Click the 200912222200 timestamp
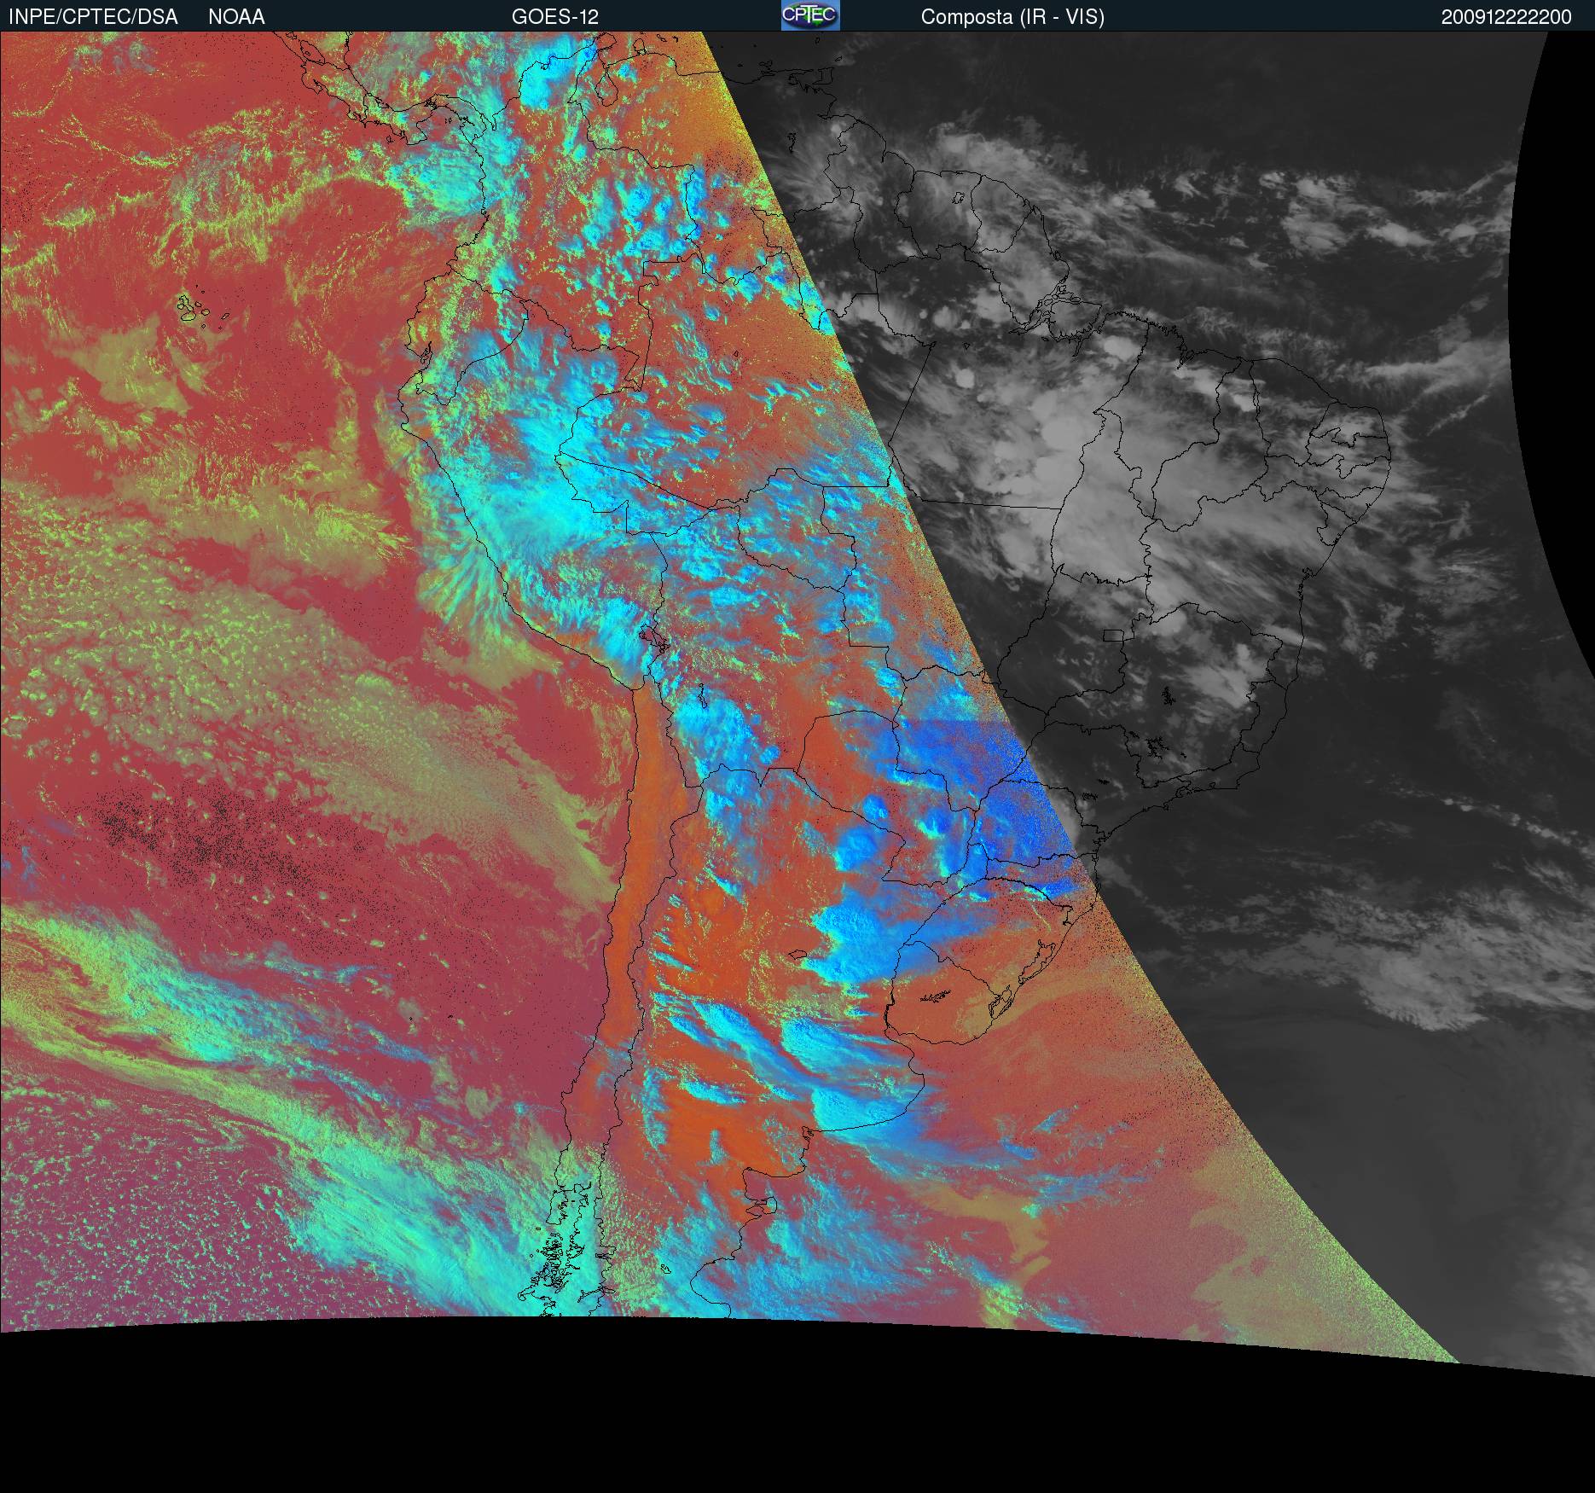 1506,17
